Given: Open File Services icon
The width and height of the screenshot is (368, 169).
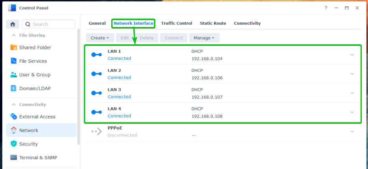Looking at the screenshot, I should pos(14,61).
